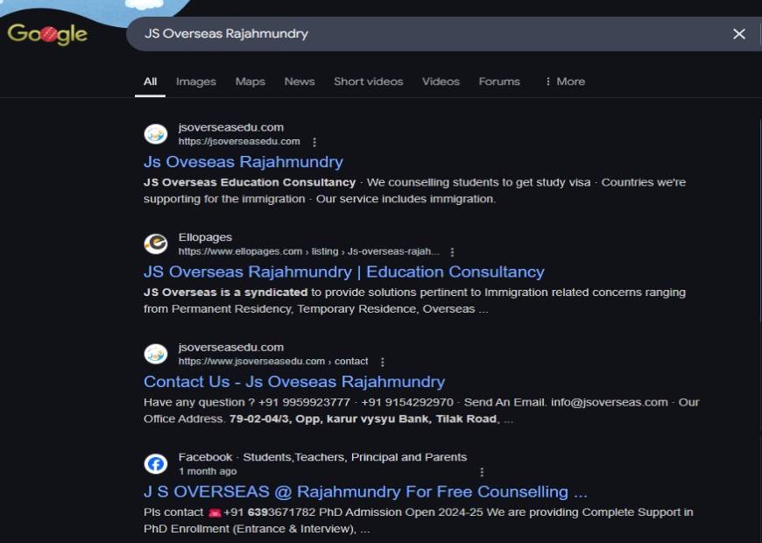The image size is (762, 543).
Task: Click the Ellopages listing URL breadcrumb
Action: (308, 251)
